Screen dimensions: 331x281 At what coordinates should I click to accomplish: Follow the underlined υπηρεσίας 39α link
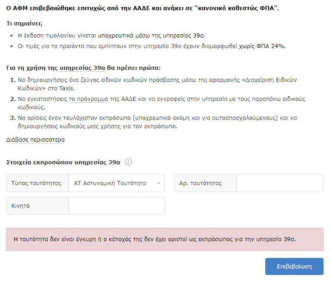(x=82, y=68)
